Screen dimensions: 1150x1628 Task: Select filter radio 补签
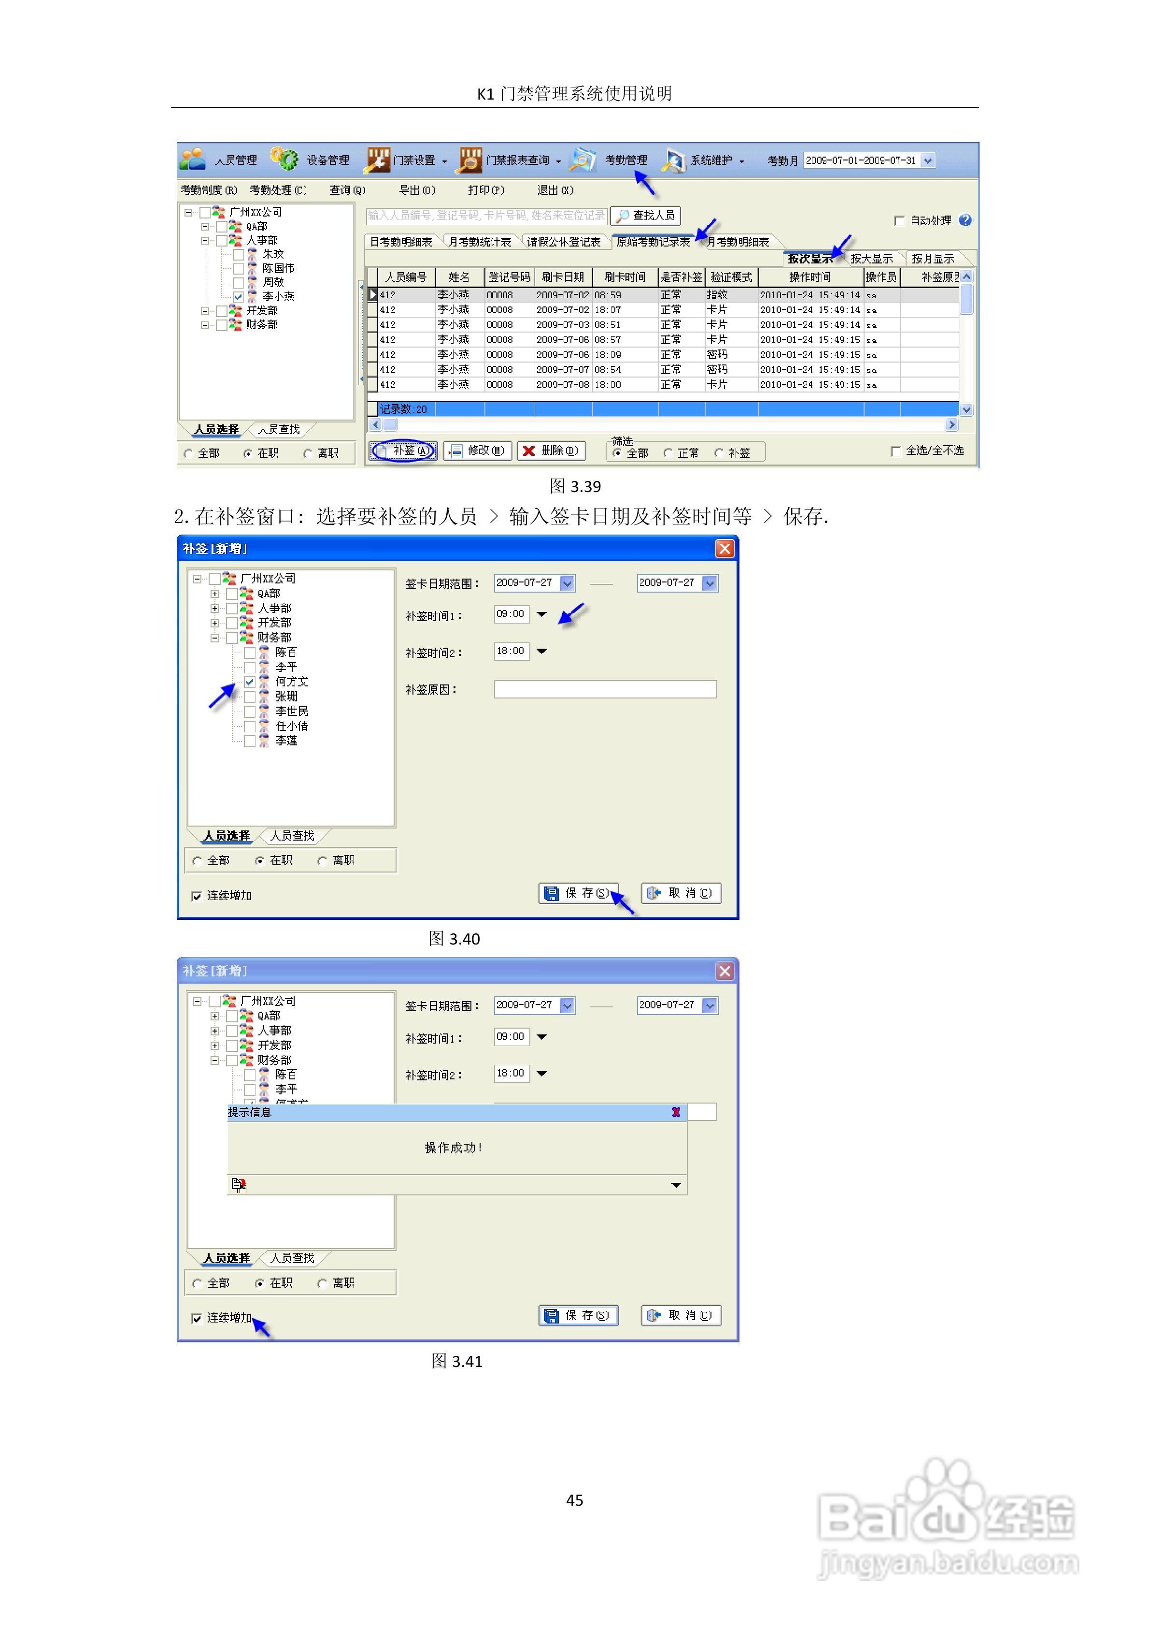(719, 453)
